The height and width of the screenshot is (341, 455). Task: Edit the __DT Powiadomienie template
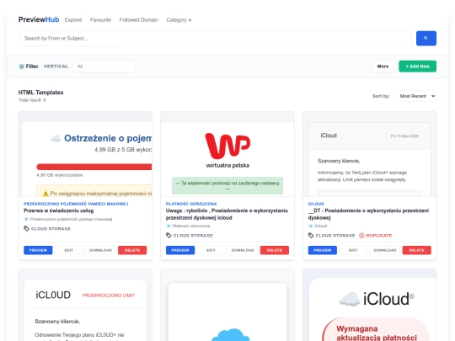click(x=353, y=250)
